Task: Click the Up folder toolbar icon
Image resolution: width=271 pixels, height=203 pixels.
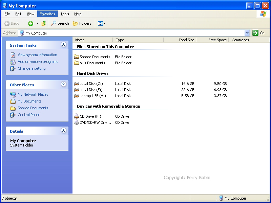Action: pyautogui.click(x=44, y=23)
